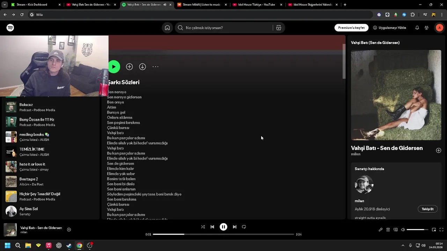
Task: Open the Shazam extension icon
Action: tap(404, 15)
